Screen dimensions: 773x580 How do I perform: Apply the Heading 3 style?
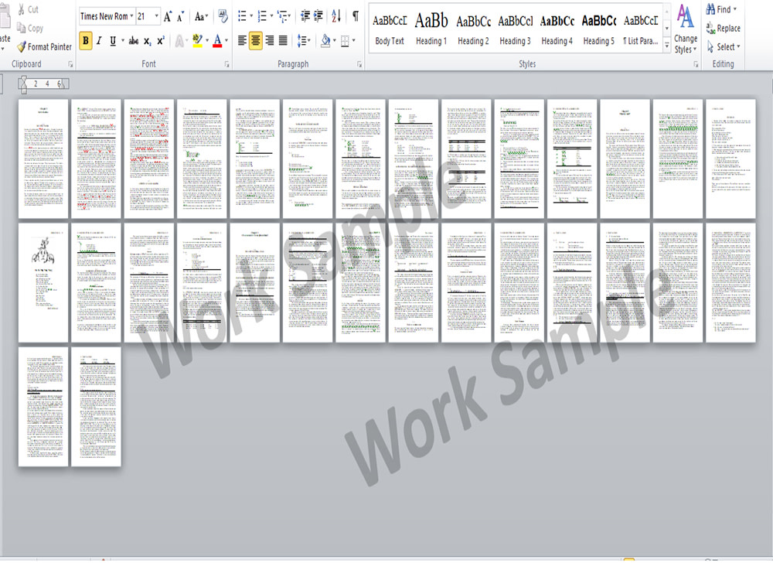pos(515,29)
